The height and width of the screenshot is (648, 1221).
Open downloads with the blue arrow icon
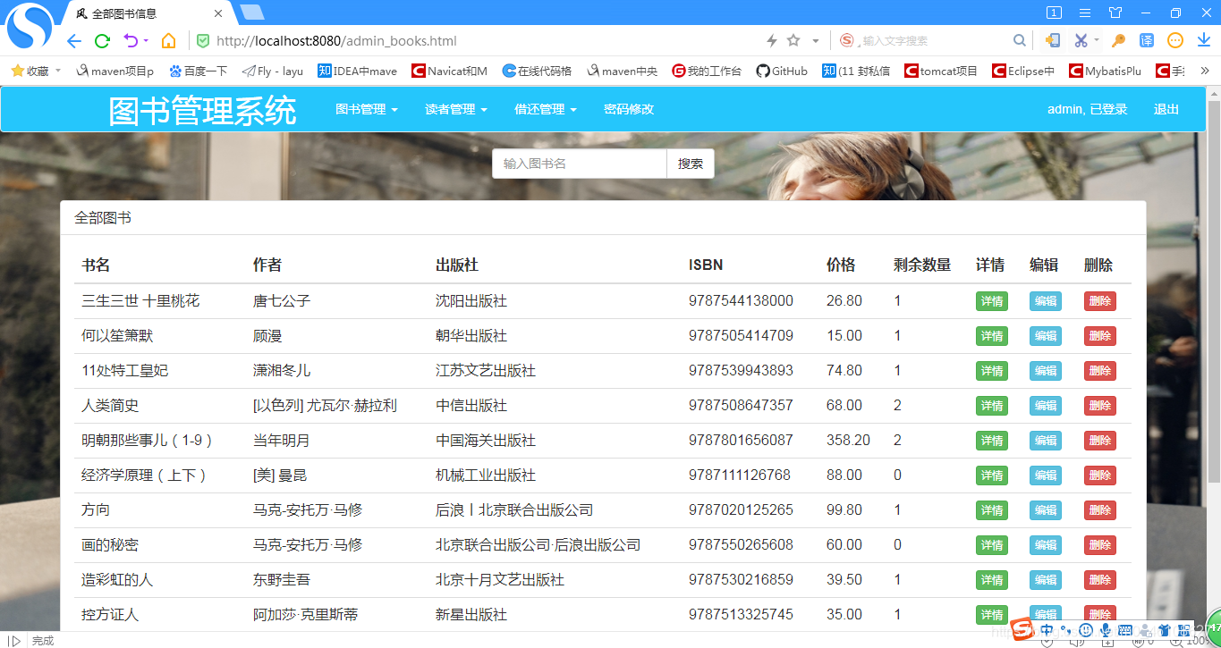coord(1204,40)
